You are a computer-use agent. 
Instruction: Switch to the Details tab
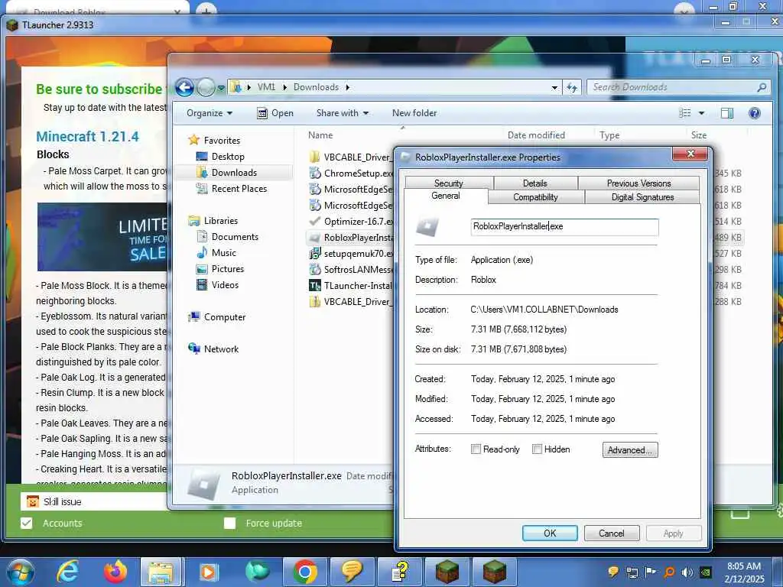pyautogui.click(x=534, y=183)
